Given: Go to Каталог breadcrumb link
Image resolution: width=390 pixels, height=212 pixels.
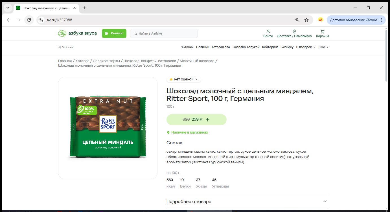Looking at the screenshot, I should click(82, 61).
